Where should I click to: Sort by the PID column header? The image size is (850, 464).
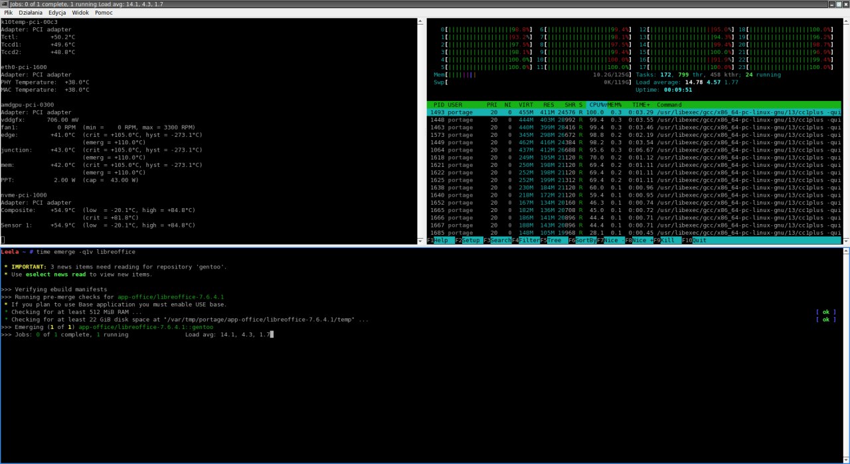click(x=439, y=105)
